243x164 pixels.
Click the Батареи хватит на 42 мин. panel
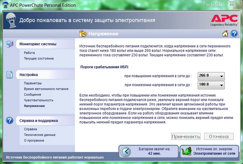click(149, 152)
